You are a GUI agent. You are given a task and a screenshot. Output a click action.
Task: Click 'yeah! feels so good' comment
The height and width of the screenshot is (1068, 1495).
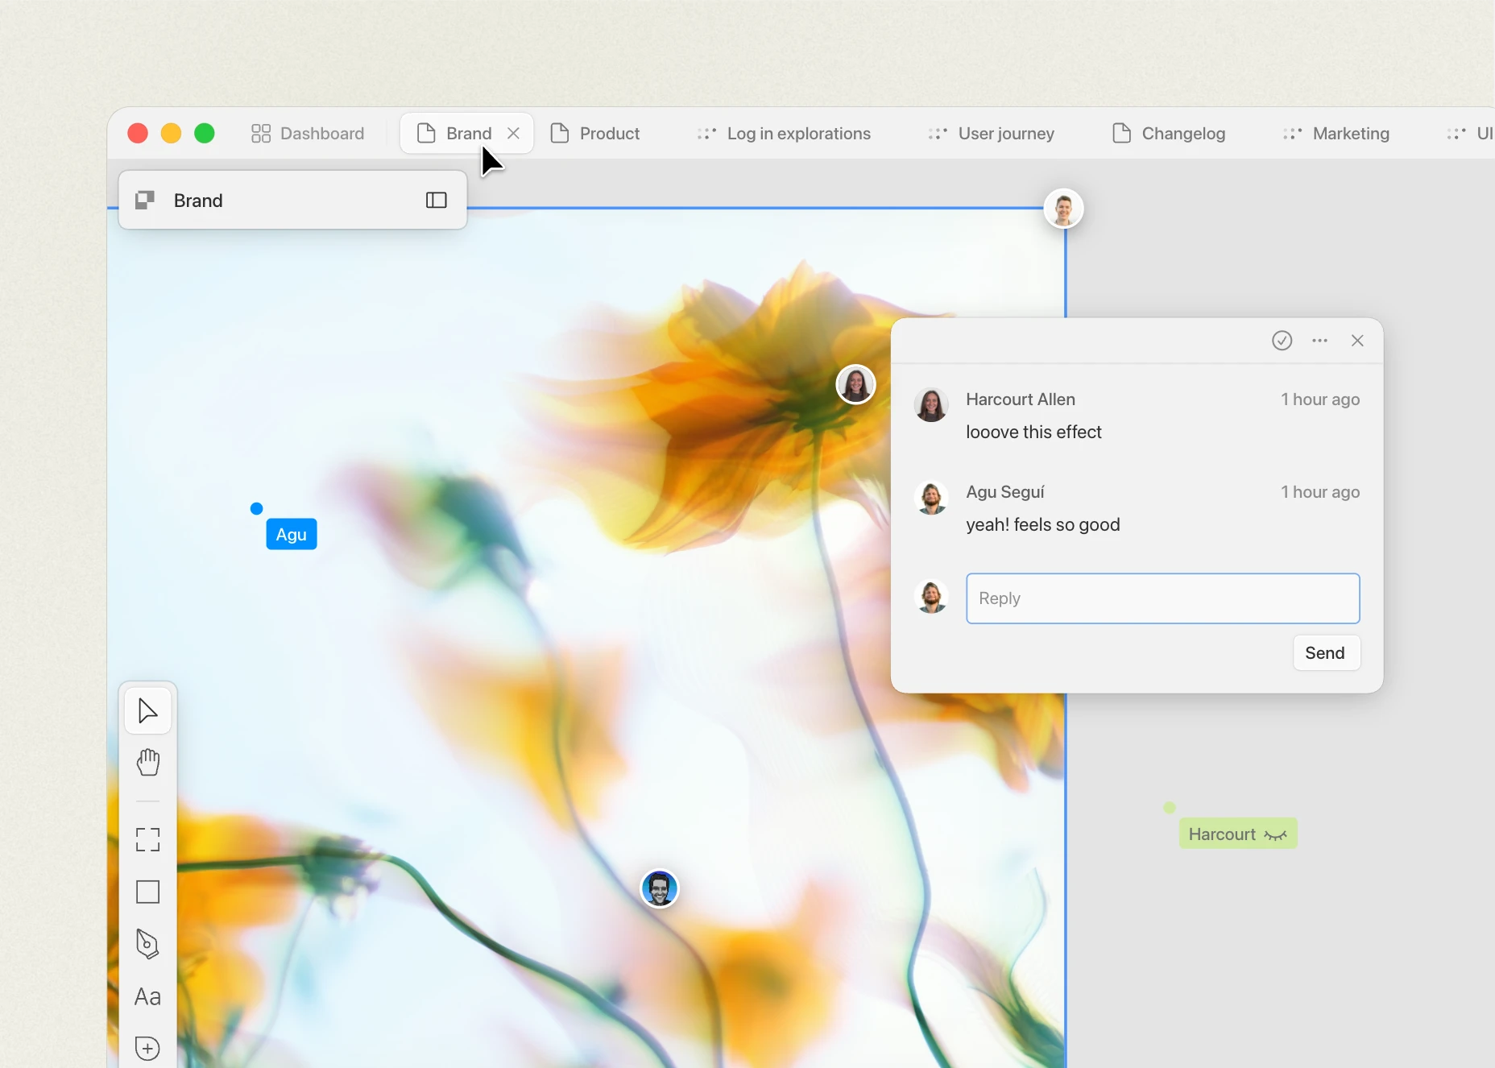[1043, 525]
